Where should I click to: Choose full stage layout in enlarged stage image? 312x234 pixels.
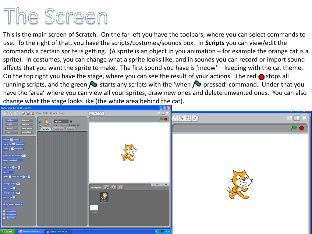tap(297, 118)
